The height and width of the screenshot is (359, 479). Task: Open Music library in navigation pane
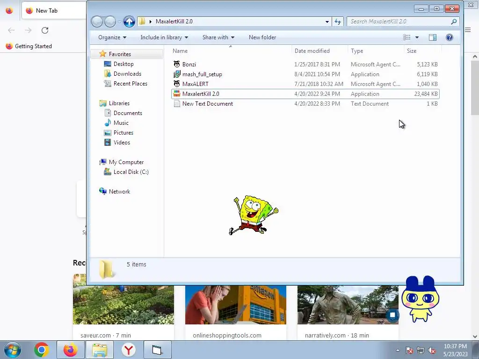click(x=121, y=123)
